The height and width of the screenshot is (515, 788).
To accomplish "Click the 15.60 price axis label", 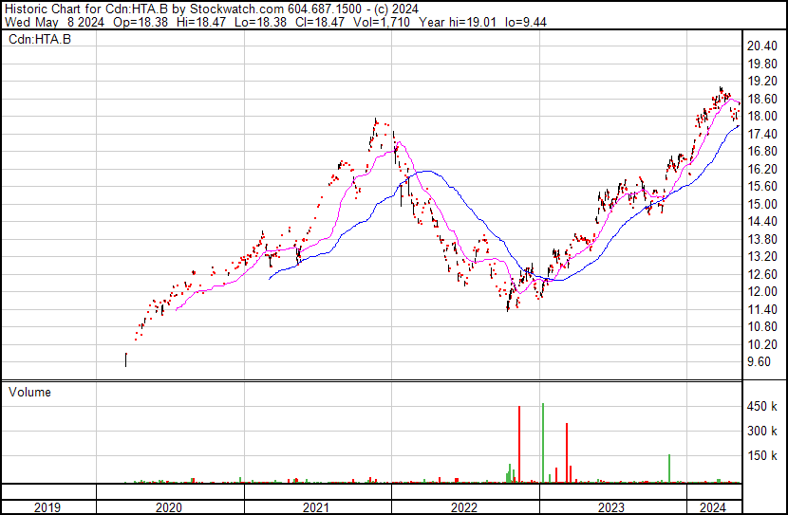I will 761,186.
